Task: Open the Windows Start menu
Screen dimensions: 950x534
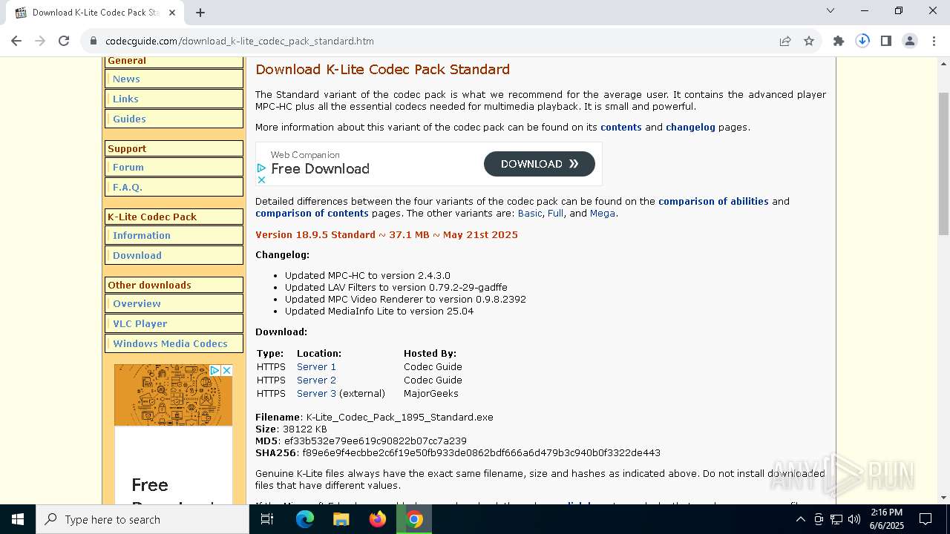Action: pos(18,519)
